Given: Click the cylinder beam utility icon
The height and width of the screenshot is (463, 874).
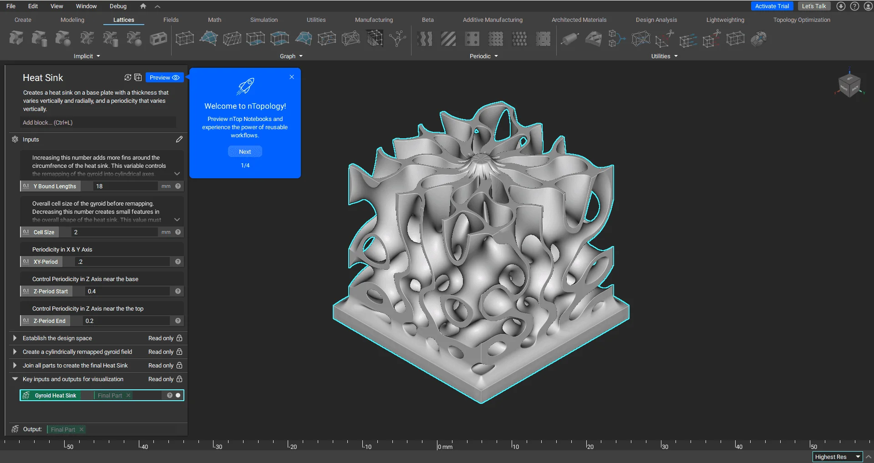Looking at the screenshot, I should click(x=569, y=39).
